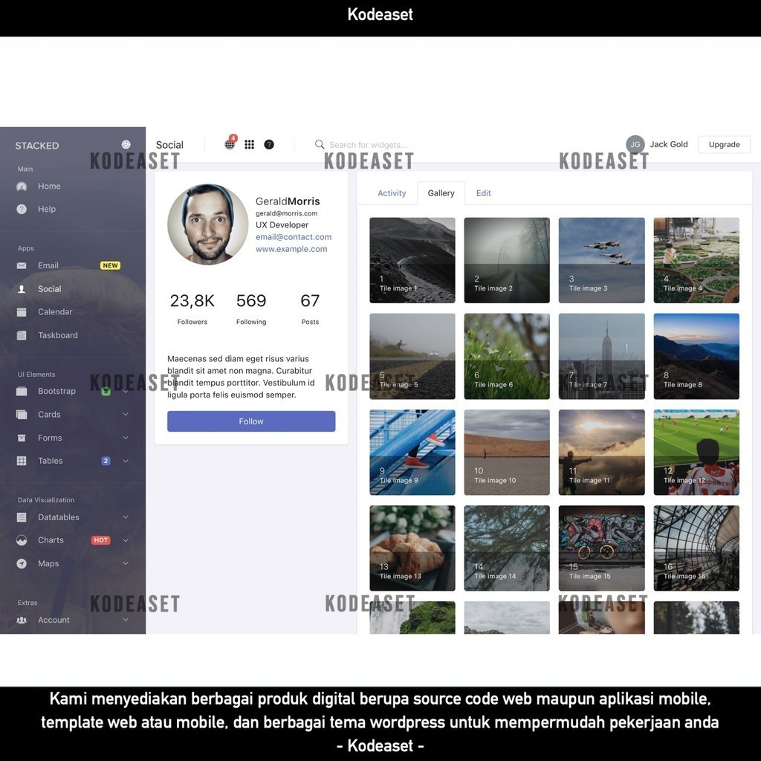Click the gerald@morris.com text
The height and width of the screenshot is (761, 761).
click(x=286, y=213)
